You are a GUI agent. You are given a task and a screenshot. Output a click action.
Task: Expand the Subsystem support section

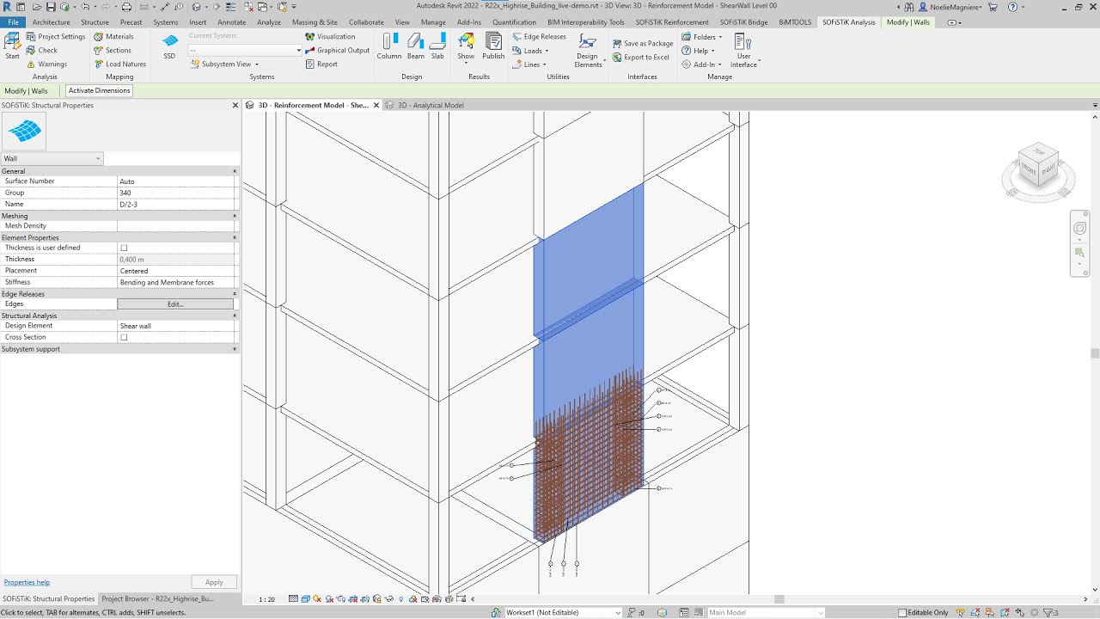click(235, 349)
